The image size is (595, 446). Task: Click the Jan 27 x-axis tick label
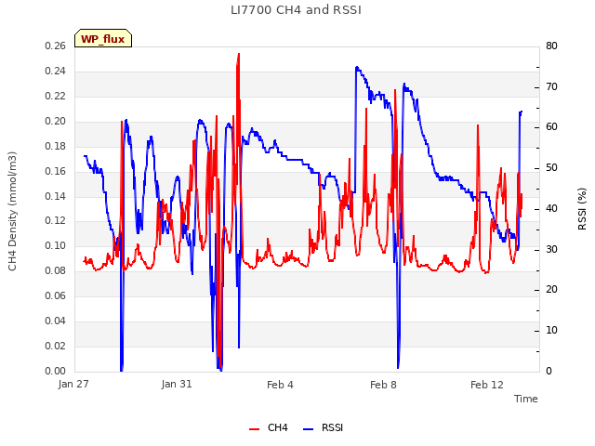[x=73, y=384]
